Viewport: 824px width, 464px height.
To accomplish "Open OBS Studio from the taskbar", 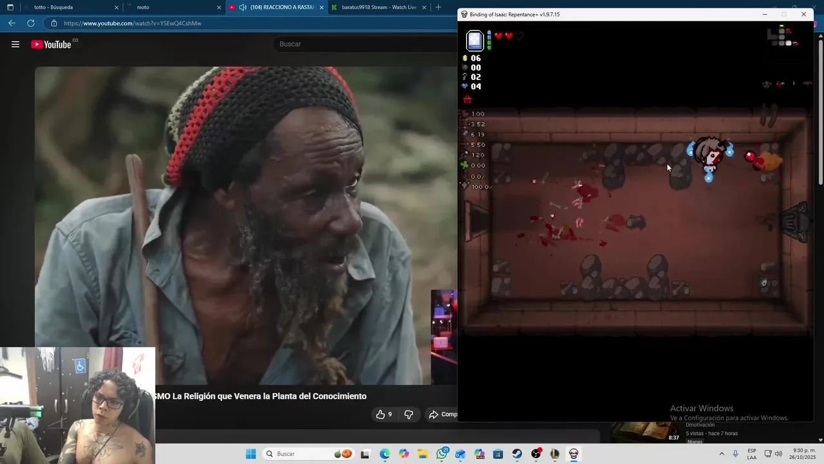I will [x=536, y=454].
